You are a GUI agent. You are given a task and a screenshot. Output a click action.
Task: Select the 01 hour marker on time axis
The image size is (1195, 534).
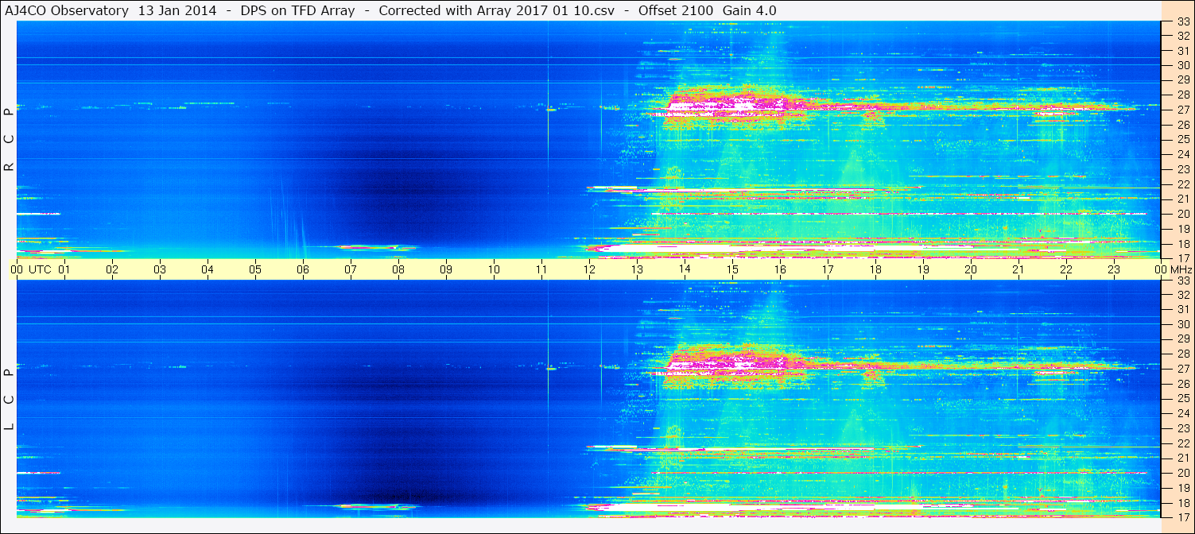pyautogui.click(x=64, y=269)
